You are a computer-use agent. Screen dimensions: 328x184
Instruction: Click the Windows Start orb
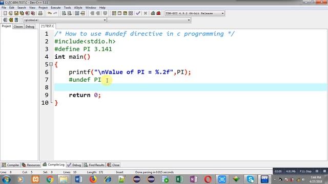(x=6, y=179)
